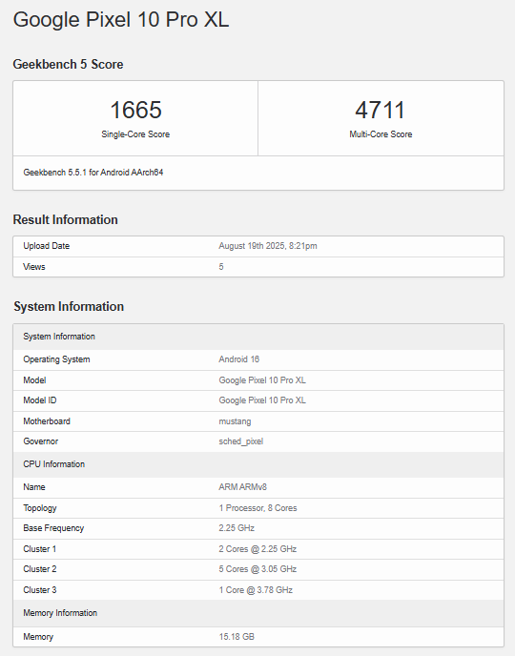The image size is (515, 656).
Task: Click the Google Pixel 10 Pro XL page title
Action: tap(121, 20)
